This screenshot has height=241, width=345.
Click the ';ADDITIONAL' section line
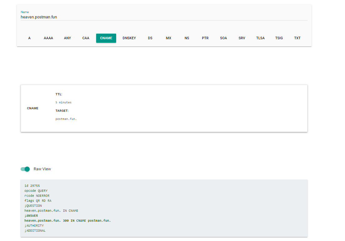point(35,230)
